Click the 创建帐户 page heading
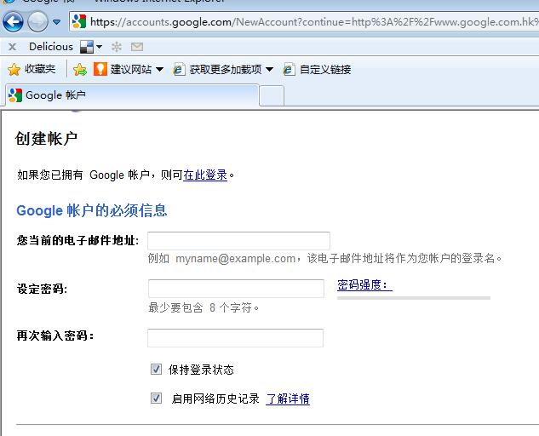The height and width of the screenshot is (436, 539). (x=46, y=139)
